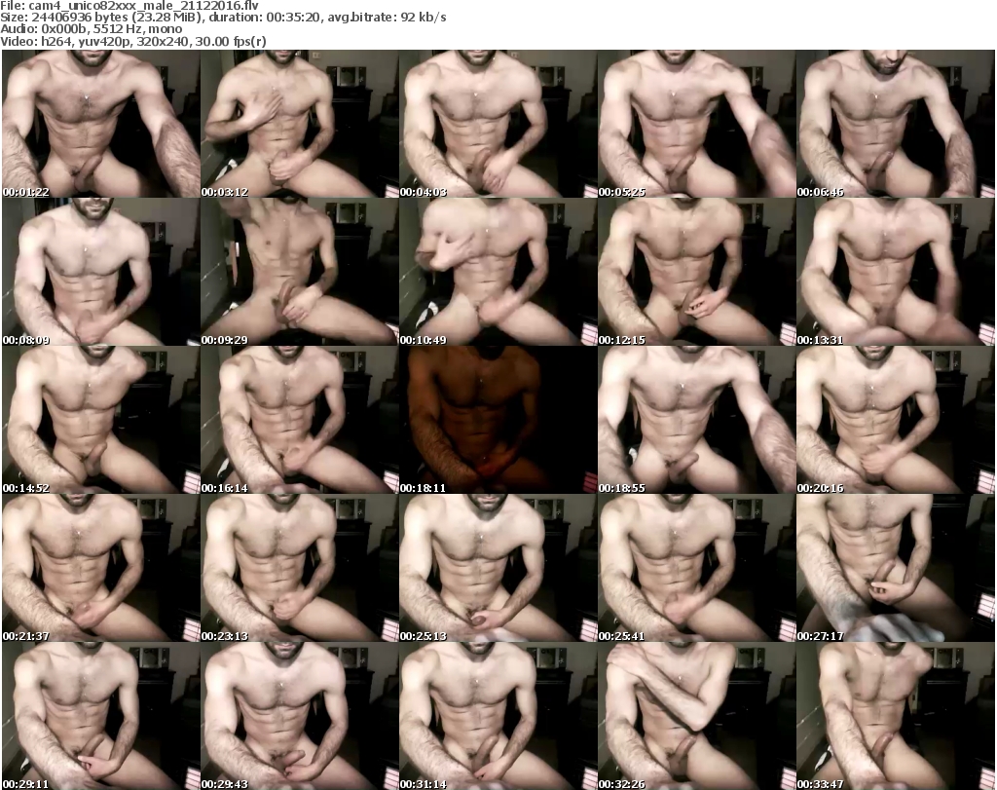Open the last thumbnail at 00:33:47
This screenshot has width=997, height=790.
click(895, 716)
